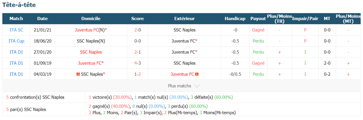Click the 4-3 score result
The height and width of the screenshot is (120, 363).
(137, 63)
